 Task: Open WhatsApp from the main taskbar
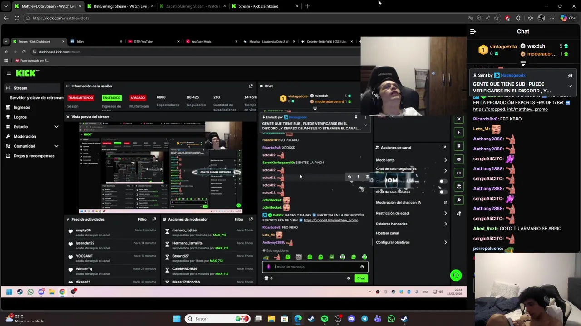coord(391,319)
